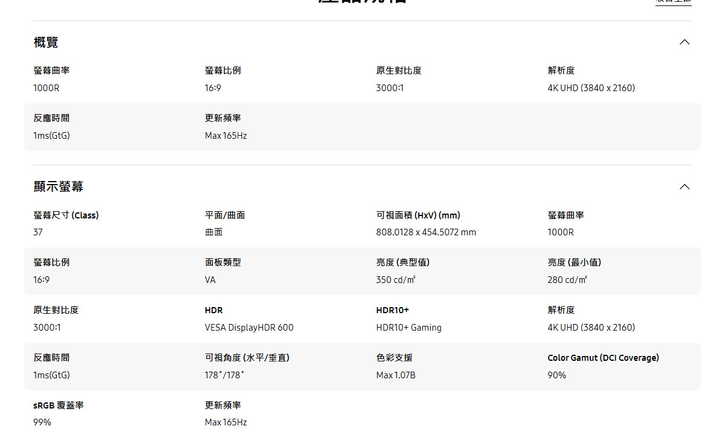Viewport: 725px width, 432px height.
Task: Click the 1000R value under 概覽 螢幕曲率
Action: (46, 88)
